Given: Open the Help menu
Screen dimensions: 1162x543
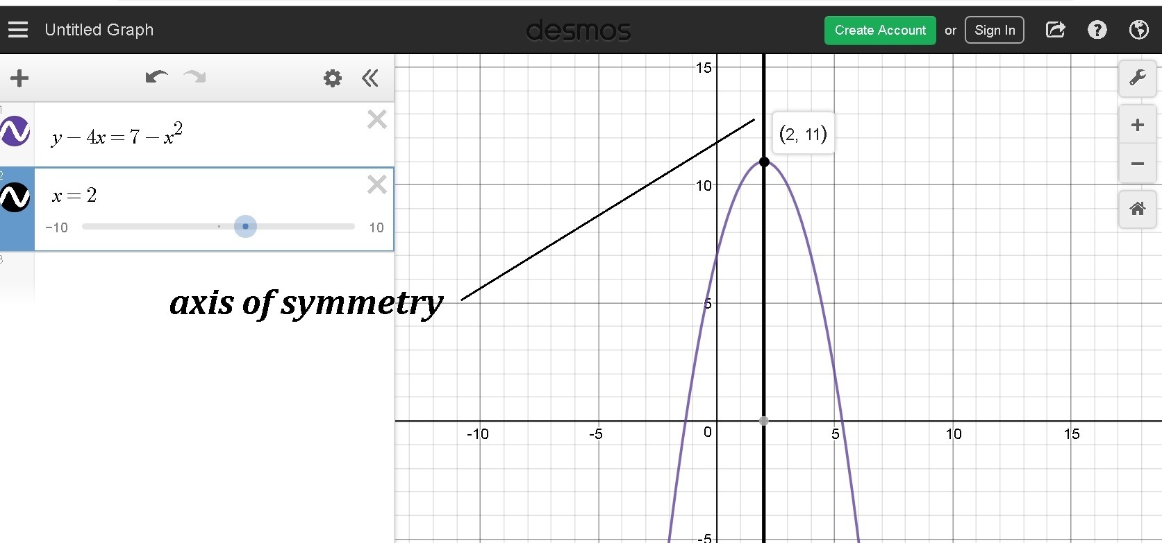Looking at the screenshot, I should [1097, 30].
